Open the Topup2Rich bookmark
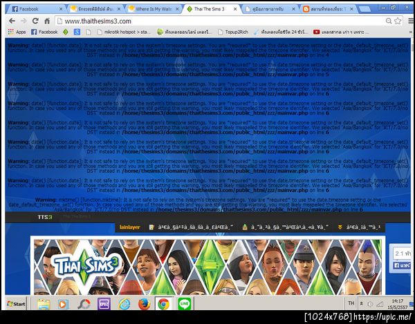The height and width of the screenshot is (324, 415). tap(233, 32)
